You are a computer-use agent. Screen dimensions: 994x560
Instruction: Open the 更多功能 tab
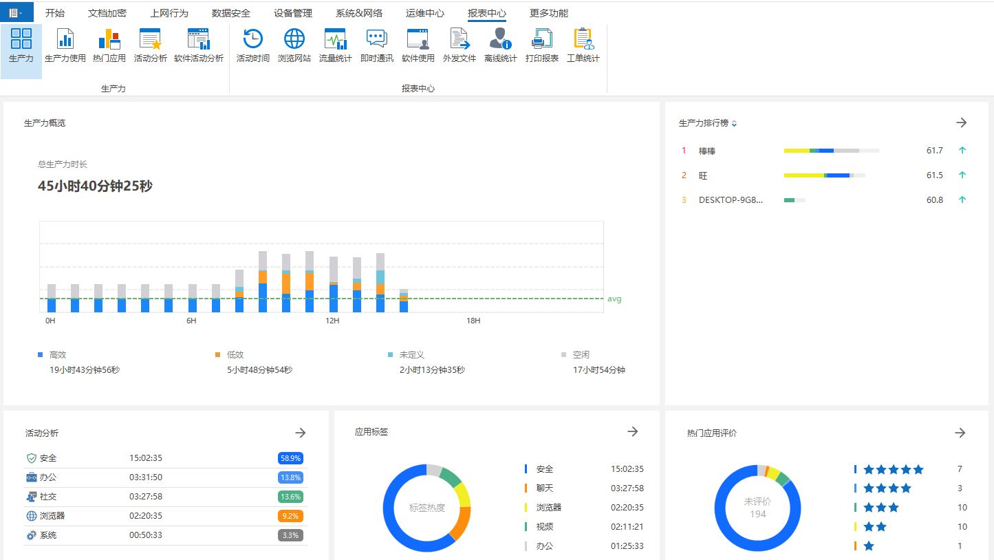(x=549, y=13)
